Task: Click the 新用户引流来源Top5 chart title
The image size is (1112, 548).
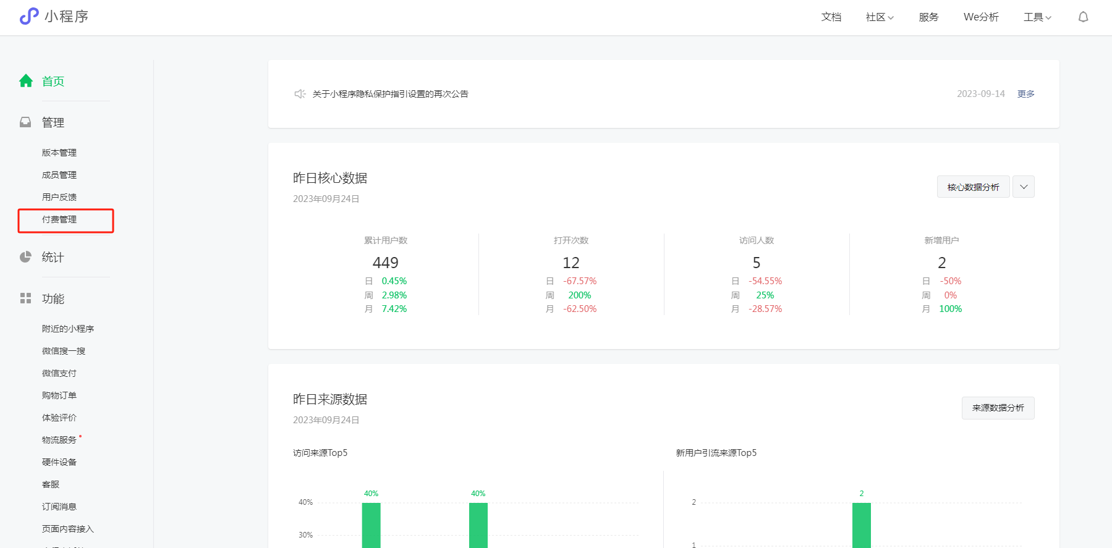Action: pos(716,453)
